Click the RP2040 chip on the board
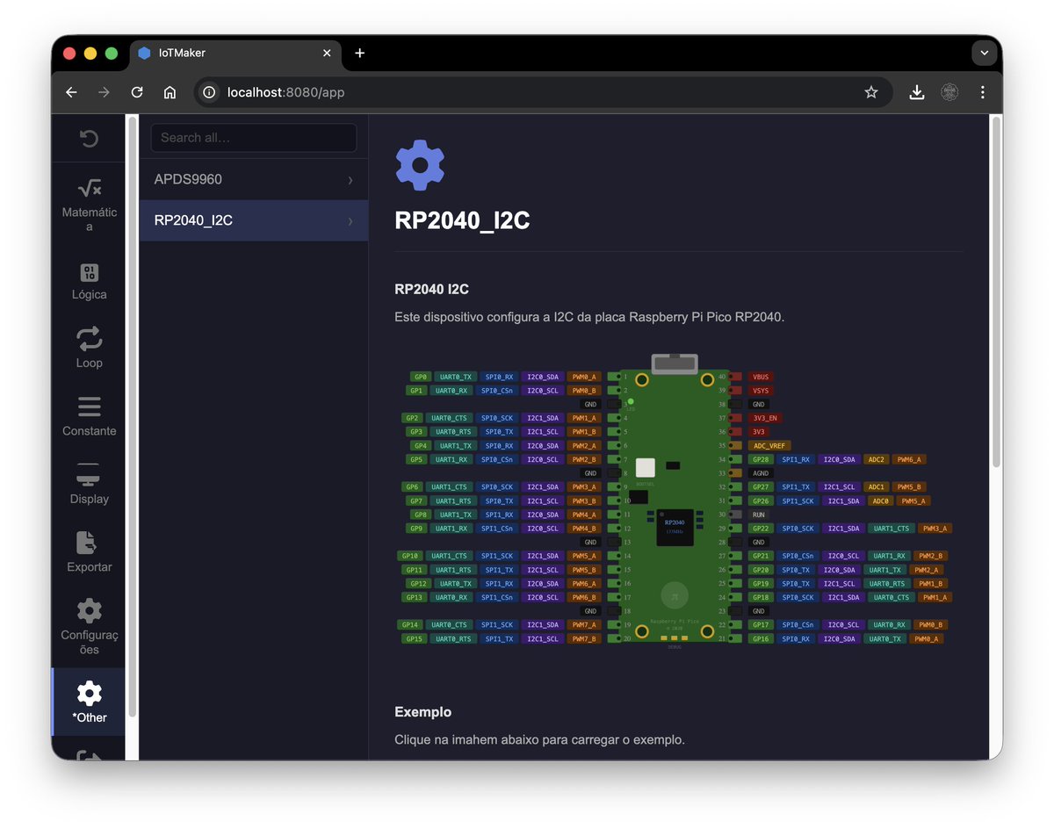1054x828 pixels. 675,527
